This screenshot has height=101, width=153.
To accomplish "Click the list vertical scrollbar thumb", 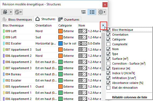I will coord(103,51).
